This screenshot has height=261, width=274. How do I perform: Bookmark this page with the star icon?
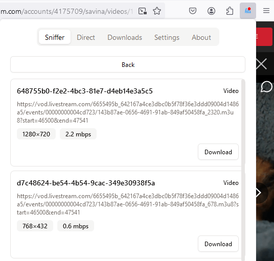click(x=157, y=11)
